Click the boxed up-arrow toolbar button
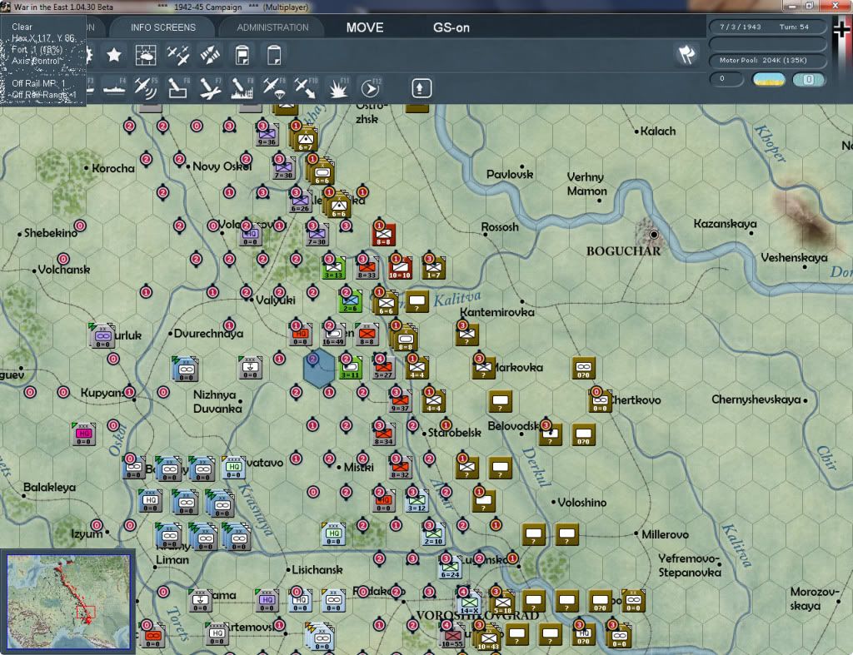 coord(421,88)
